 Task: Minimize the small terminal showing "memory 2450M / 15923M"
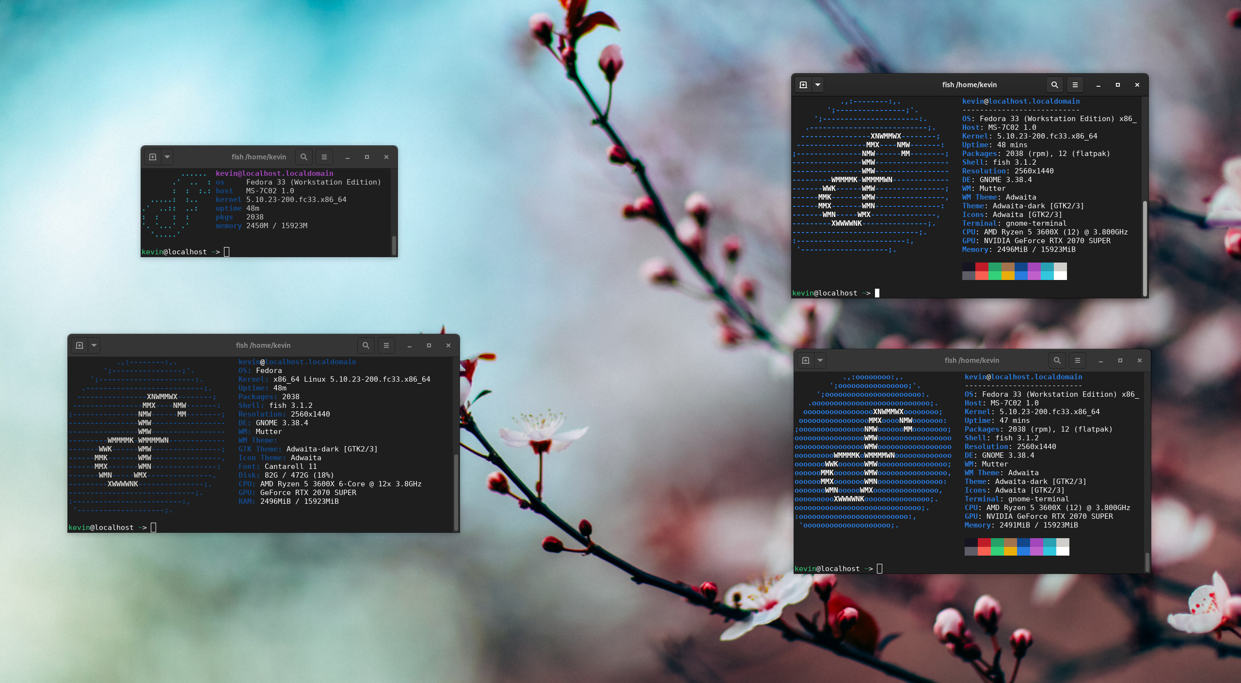tap(348, 157)
